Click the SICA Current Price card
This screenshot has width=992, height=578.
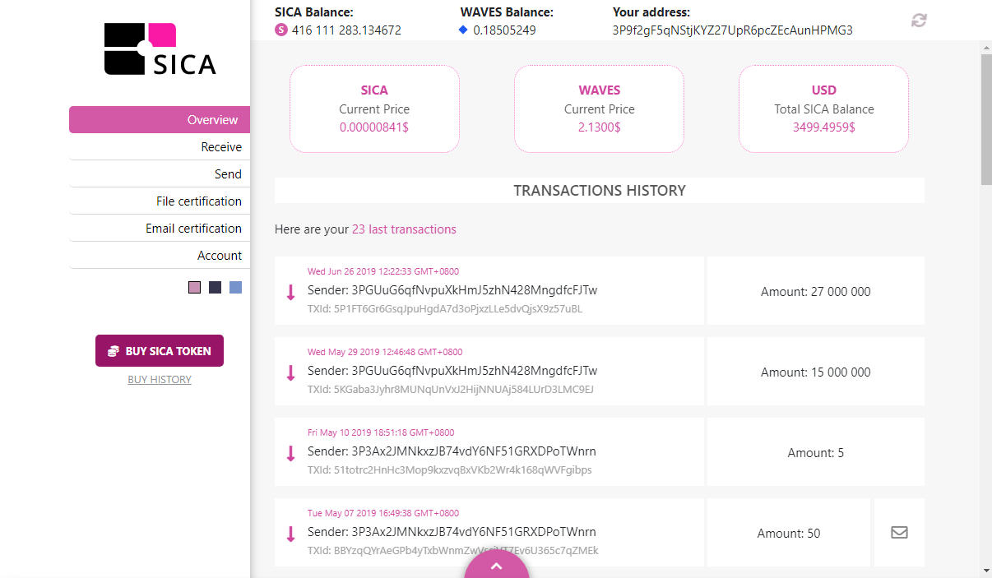pos(374,109)
